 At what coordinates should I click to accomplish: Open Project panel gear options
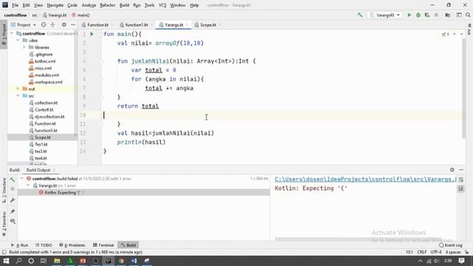64,24
